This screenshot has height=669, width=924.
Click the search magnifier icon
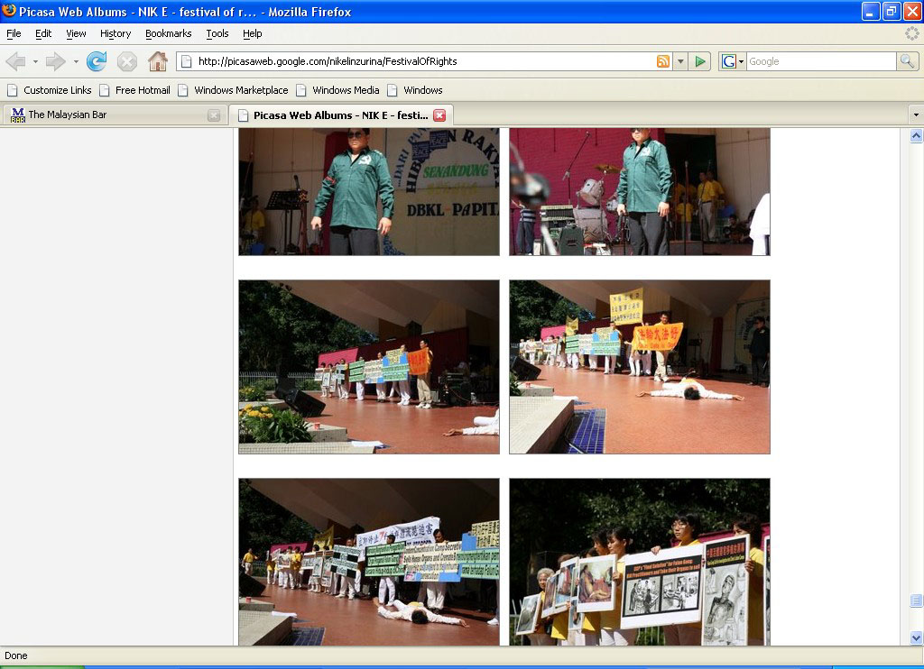(907, 61)
